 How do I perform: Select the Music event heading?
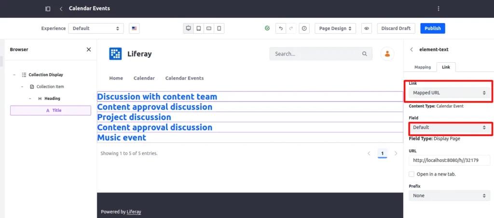122,137
